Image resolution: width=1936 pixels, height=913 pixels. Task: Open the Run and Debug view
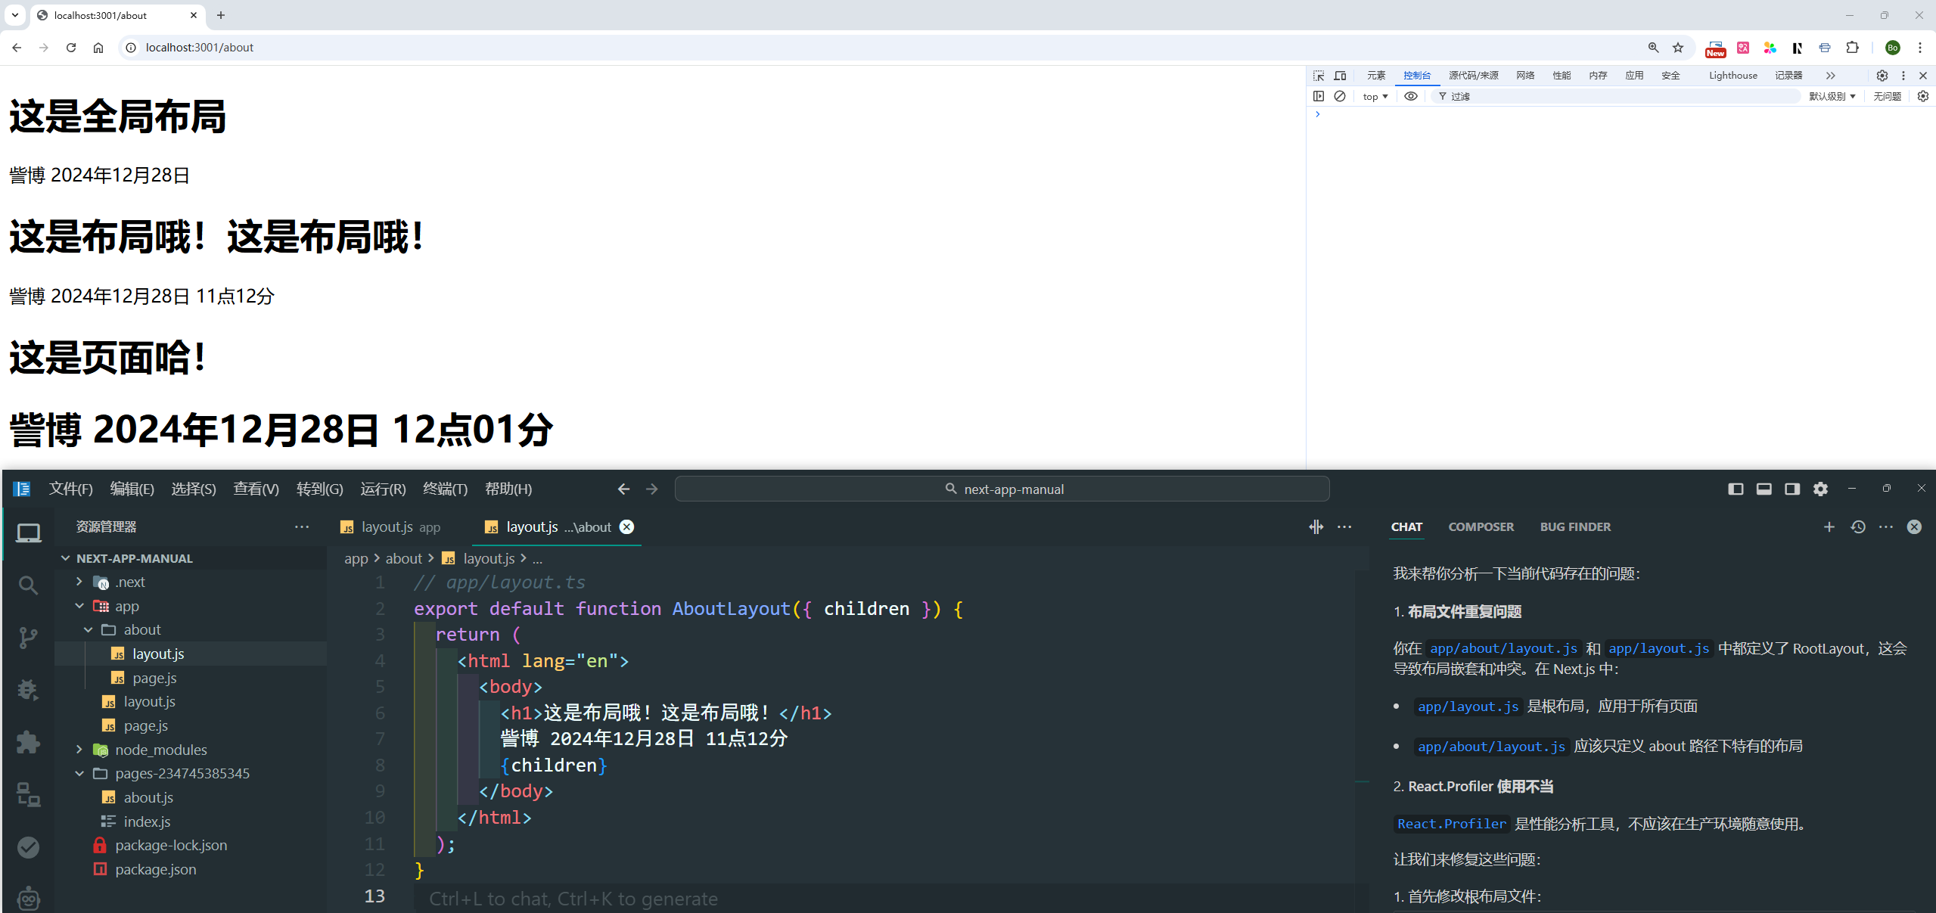pyautogui.click(x=28, y=690)
